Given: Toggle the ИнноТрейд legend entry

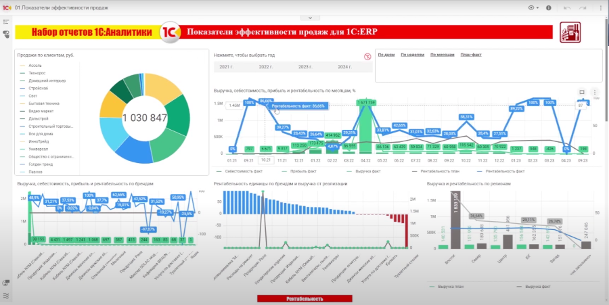Looking at the screenshot, I should pos(35,141).
